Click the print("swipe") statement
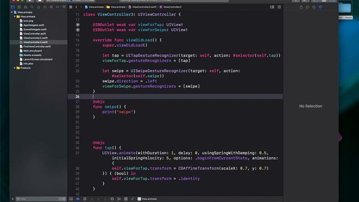 click(119, 112)
